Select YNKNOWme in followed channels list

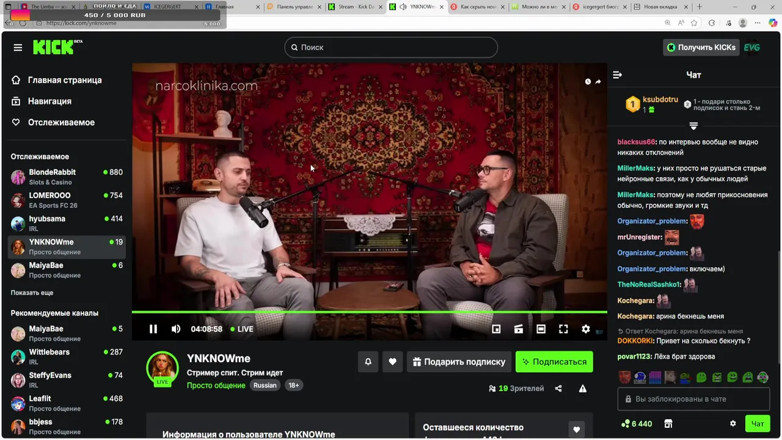67,246
